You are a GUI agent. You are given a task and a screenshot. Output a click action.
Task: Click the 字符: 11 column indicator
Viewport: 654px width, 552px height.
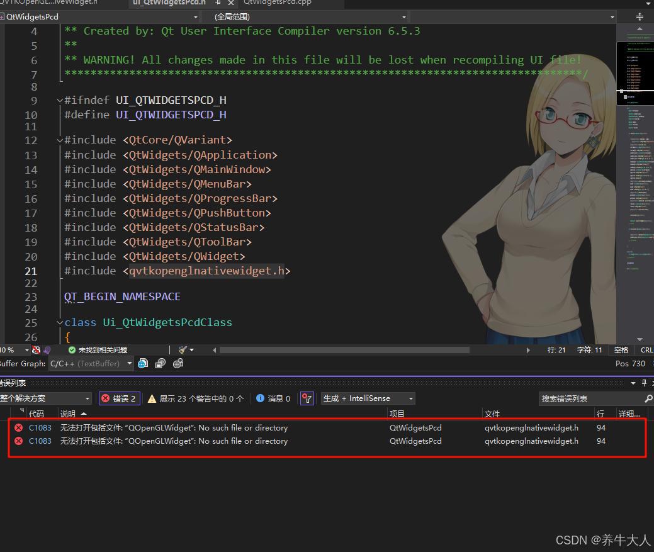point(589,350)
